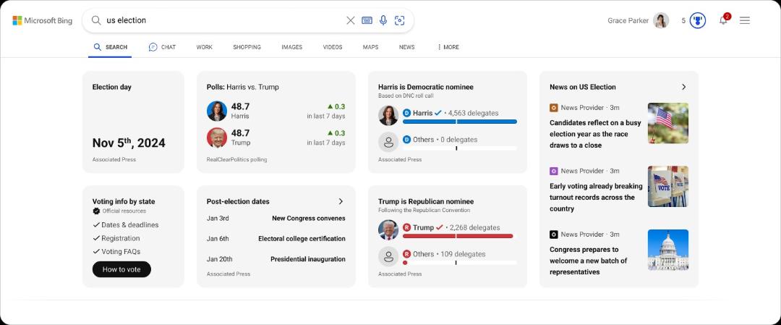The height and width of the screenshot is (325, 781).
Task: Open the Rewards trophy icon
Action: tap(698, 20)
